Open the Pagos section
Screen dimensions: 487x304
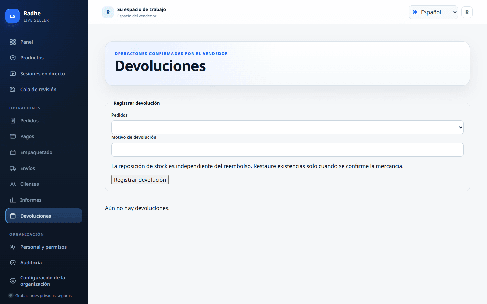44,136
